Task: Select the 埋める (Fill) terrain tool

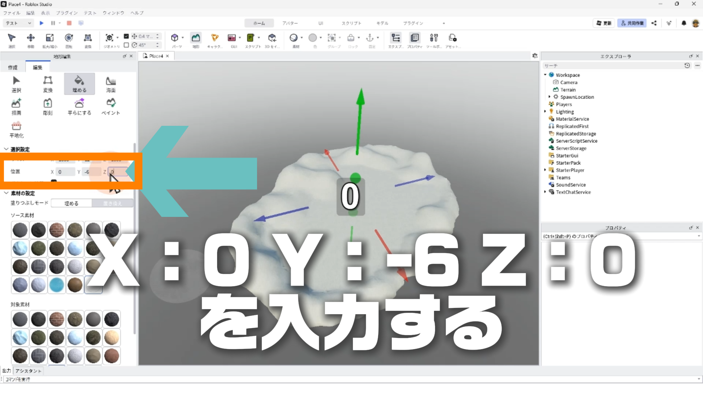Action: (79, 84)
